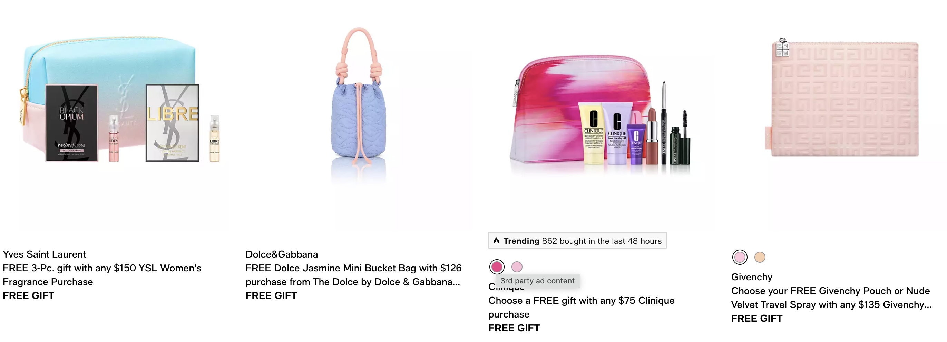
Task: Choose the nude beige Givenchy swatch
Action: [x=760, y=257]
